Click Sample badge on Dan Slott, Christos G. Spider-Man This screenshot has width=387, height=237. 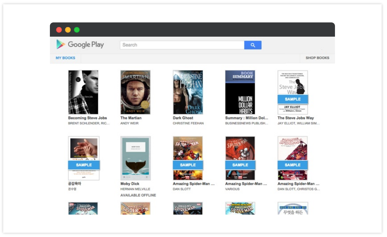point(293,165)
